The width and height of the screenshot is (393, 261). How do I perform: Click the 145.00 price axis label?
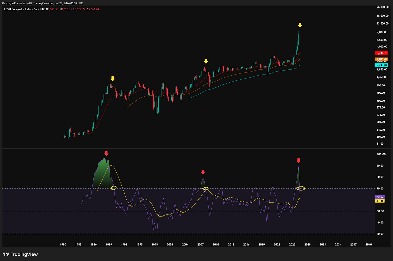click(x=381, y=130)
